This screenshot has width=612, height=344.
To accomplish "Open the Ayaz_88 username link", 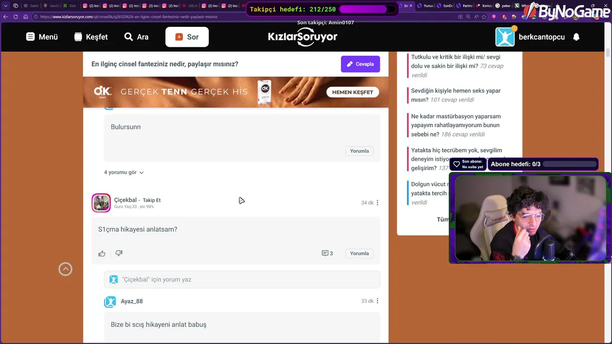I will pos(131,301).
